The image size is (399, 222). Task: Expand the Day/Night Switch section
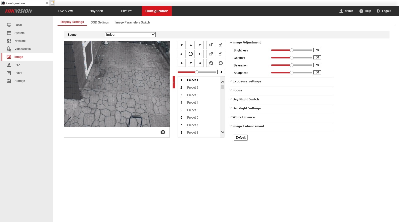coord(245,99)
